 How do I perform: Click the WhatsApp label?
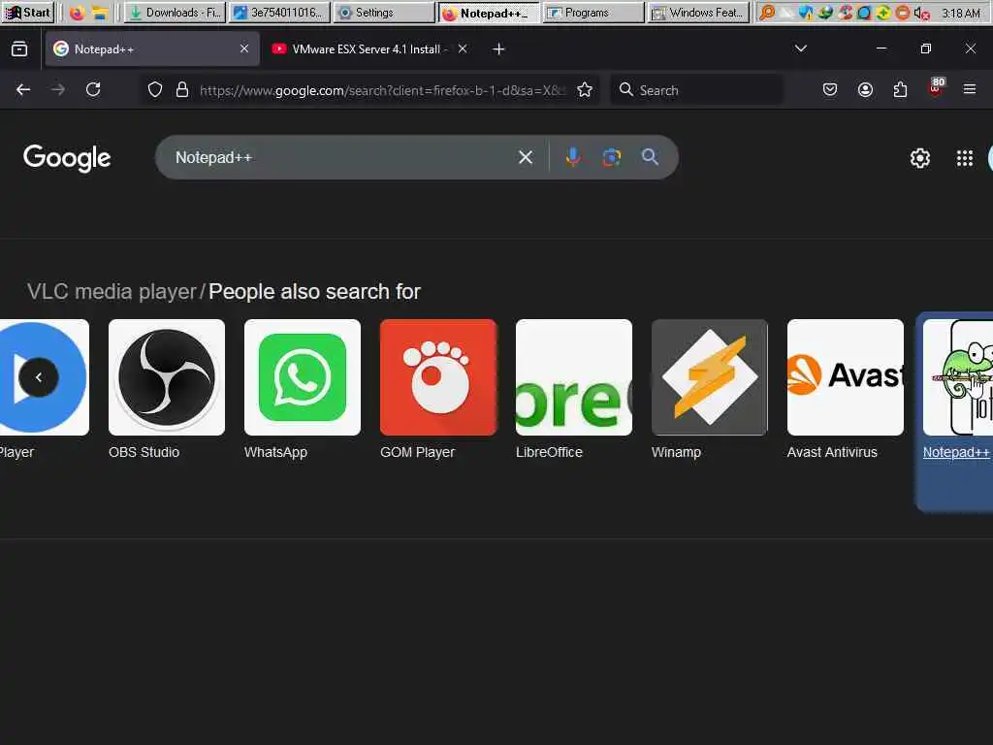[275, 452]
